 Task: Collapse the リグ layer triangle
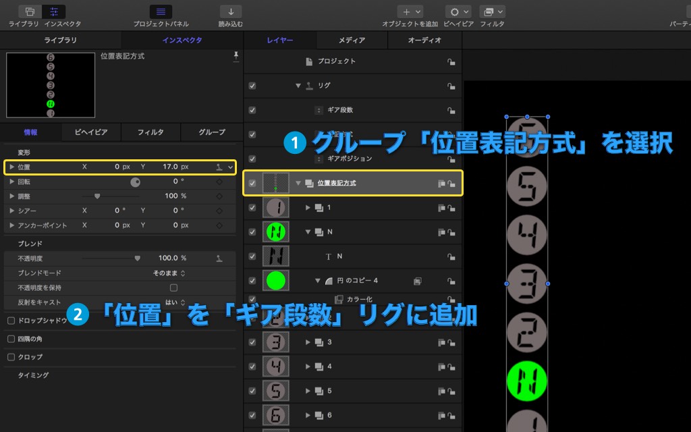(298, 86)
